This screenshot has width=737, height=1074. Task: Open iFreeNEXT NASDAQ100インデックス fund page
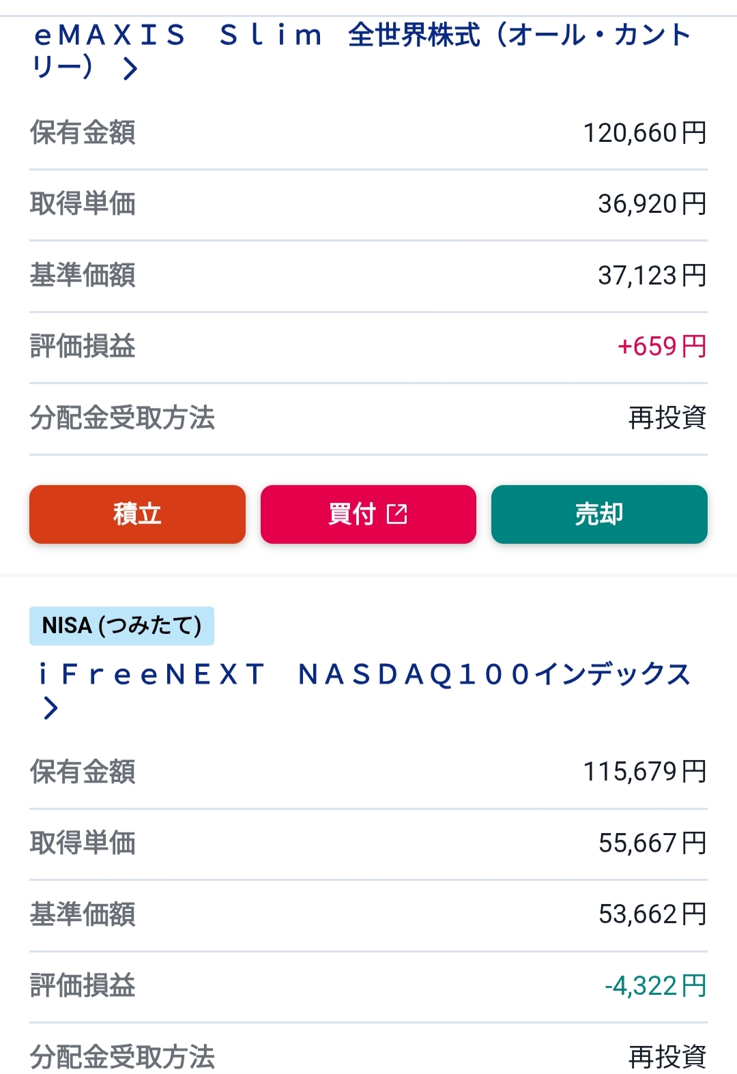coord(364,689)
